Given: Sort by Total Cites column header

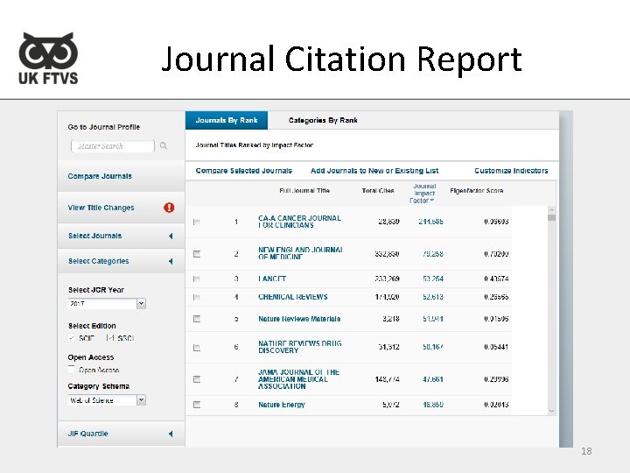Looking at the screenshot, I should tap(378, 191).
